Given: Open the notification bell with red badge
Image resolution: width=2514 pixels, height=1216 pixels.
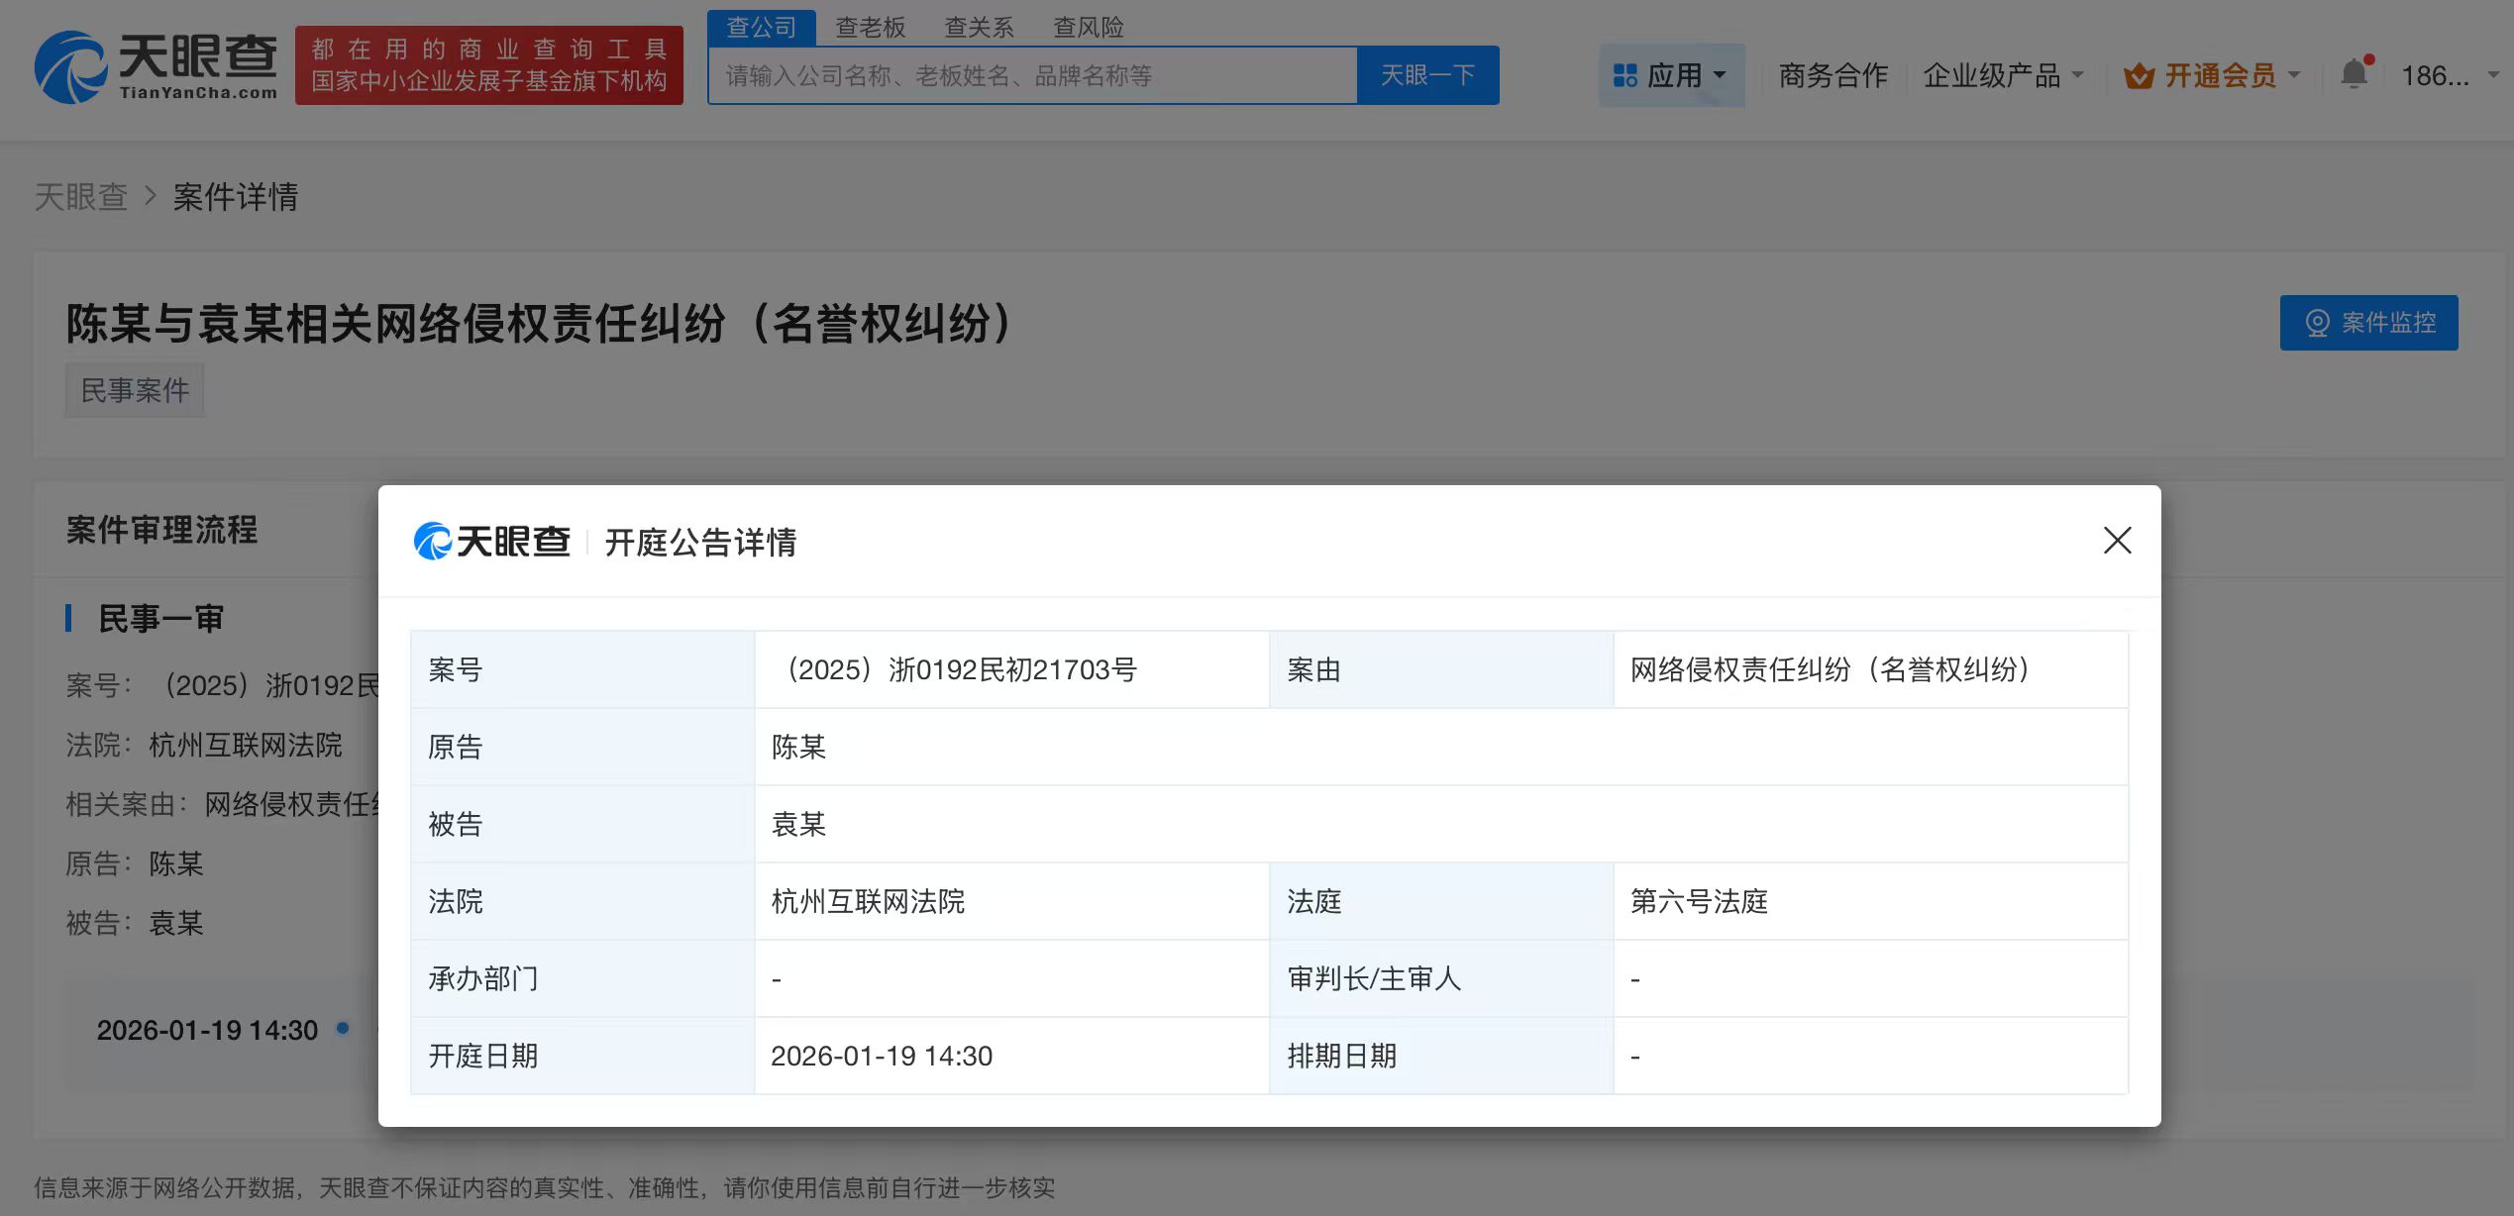Looking at the screenshot, I should coord(2355,71).
